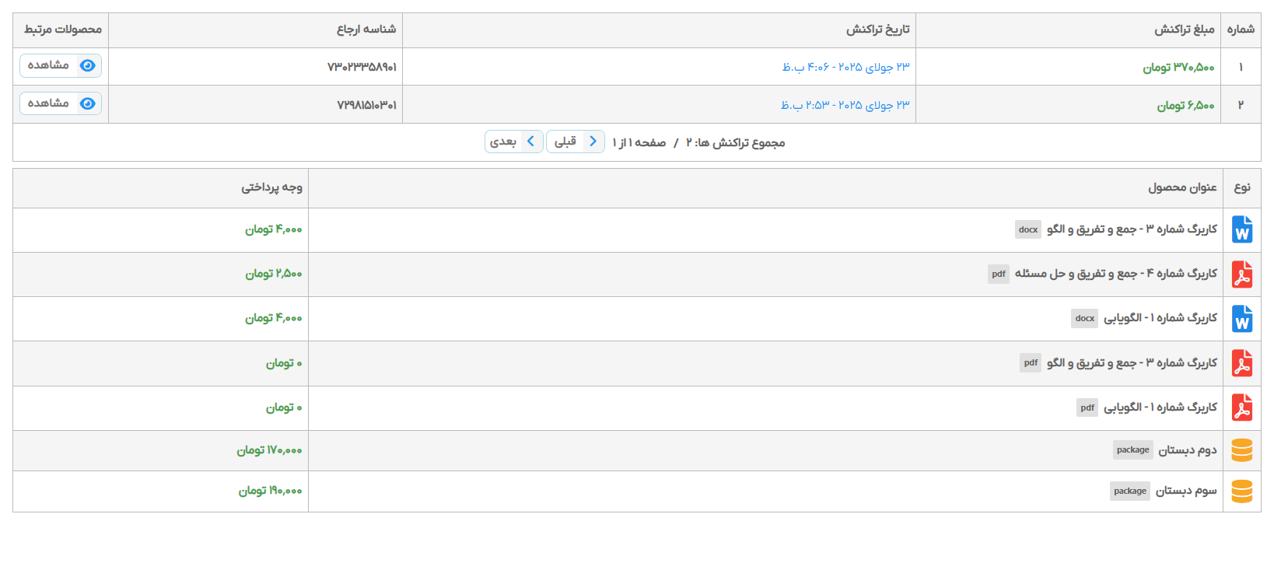Click the قبلی previous page button
The height and width of the screenshot is (577, 1274).
(x=576, y=142)
